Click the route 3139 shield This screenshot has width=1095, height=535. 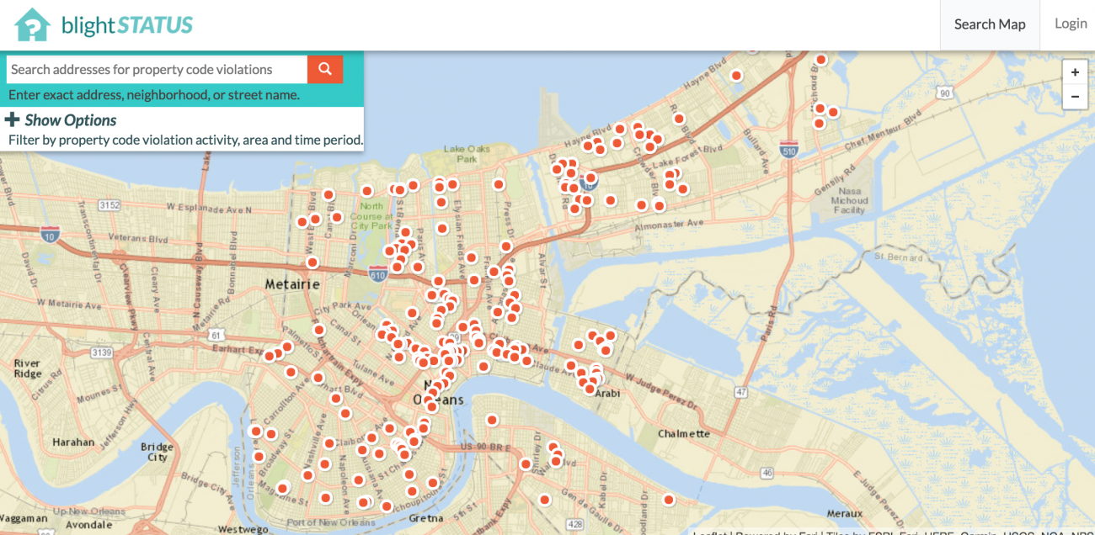point(100,352)
